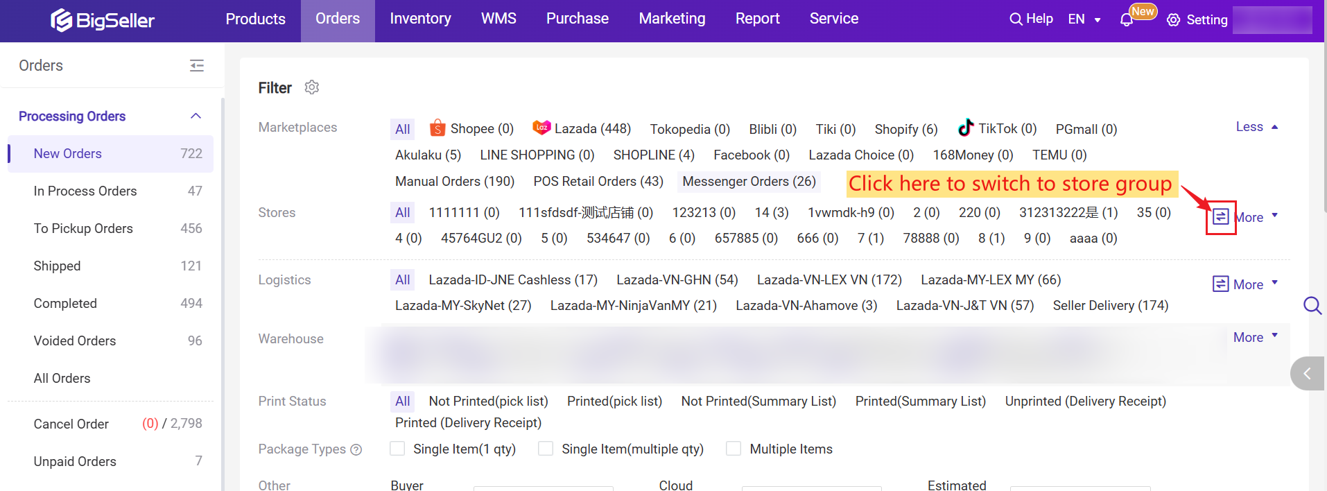Filter by Manual Orders (190)
Image resolution: width=1327 pixels, height=491 pixels.
click(x=455, y=181)
